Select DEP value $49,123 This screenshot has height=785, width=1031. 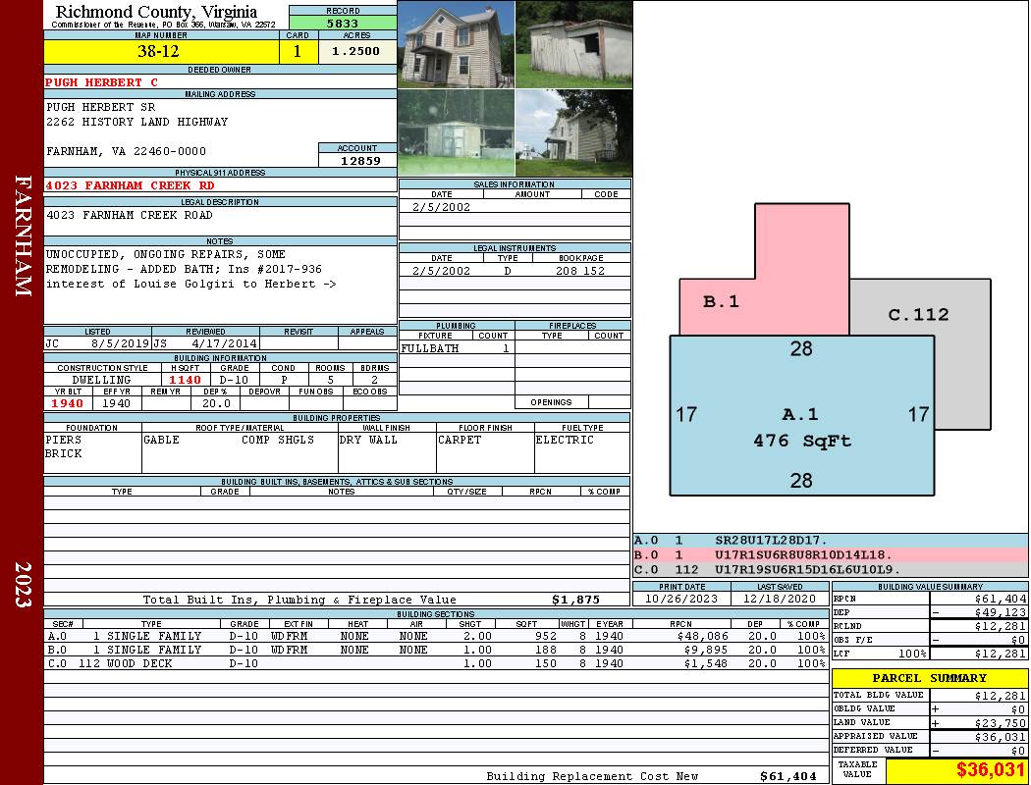tap(1001, 612)
